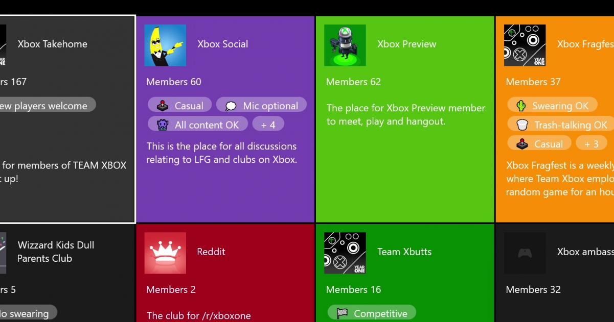Open Wizzard Kids Dull Parents Club tile
This screenshot has width=614, height=322.
point(67,274)
